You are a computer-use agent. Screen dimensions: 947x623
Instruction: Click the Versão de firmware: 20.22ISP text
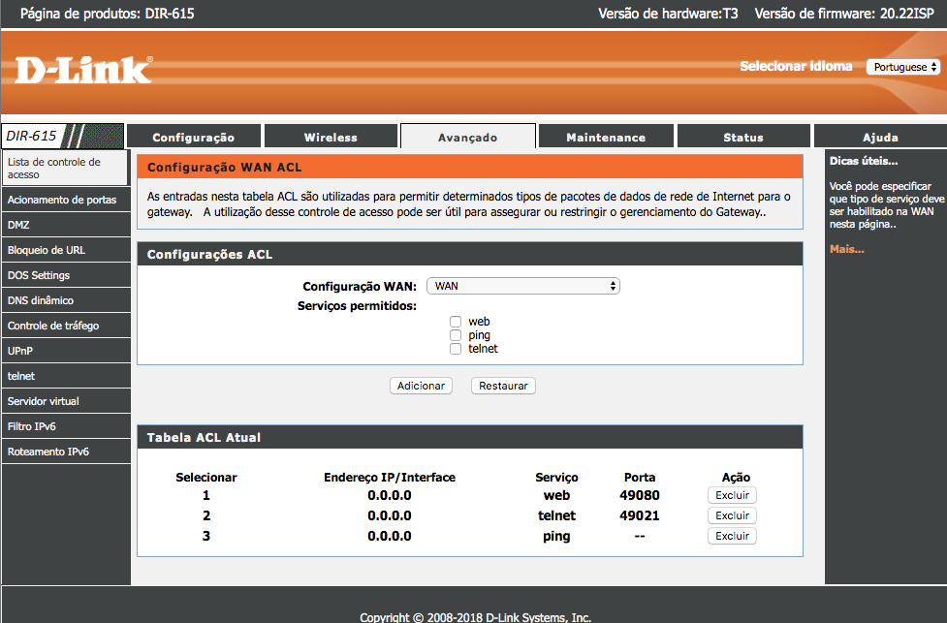pos(844,14)
